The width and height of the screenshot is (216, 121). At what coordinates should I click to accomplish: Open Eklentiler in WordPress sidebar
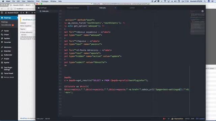pyautogui.click(x=7, y=51)
